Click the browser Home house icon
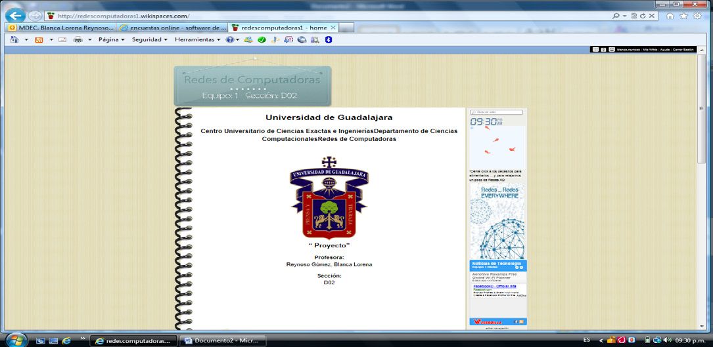713x347 pixels. (670, 16)
